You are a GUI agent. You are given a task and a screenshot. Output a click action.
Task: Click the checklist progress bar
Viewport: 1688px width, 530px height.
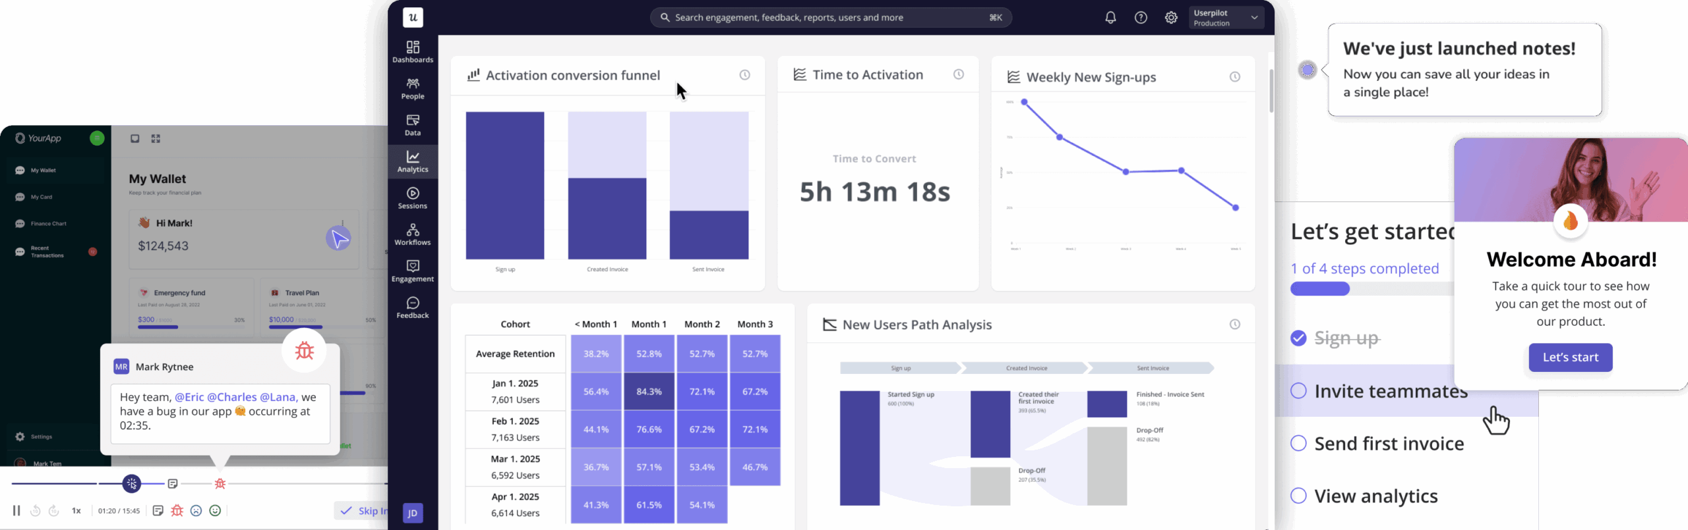1371,288
